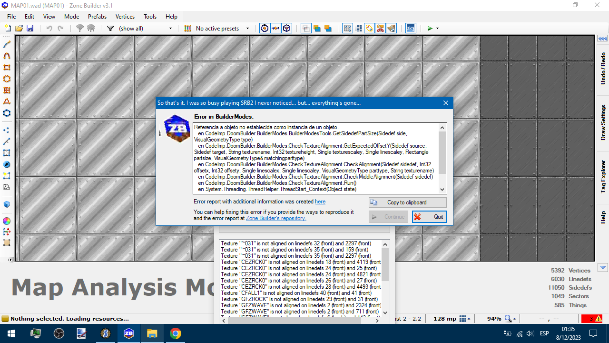Open the Undo / Redo side tab
Screen dimensions: 609x343
[x=603, y=69]
